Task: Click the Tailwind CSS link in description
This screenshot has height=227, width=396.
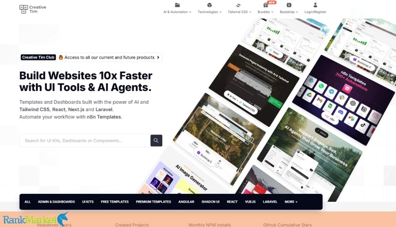Action: (x=35, y=110)
